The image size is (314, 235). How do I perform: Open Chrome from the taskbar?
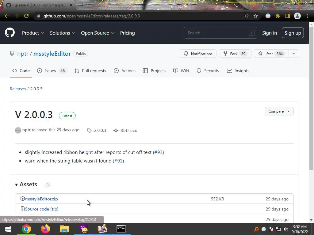[26, 229]
